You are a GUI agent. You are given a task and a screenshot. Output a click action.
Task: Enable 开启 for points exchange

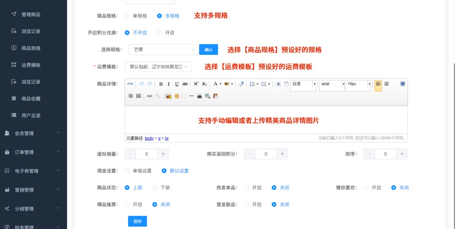point(160,33)
